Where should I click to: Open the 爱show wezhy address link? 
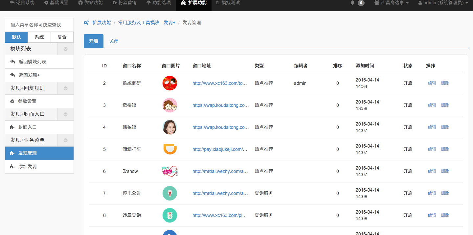pyautogui.click(x=220, y=171)
